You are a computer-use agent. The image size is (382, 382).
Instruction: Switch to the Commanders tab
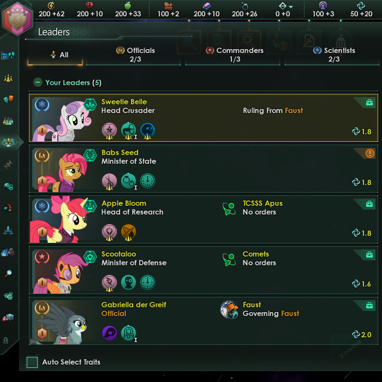click(235, 55)
